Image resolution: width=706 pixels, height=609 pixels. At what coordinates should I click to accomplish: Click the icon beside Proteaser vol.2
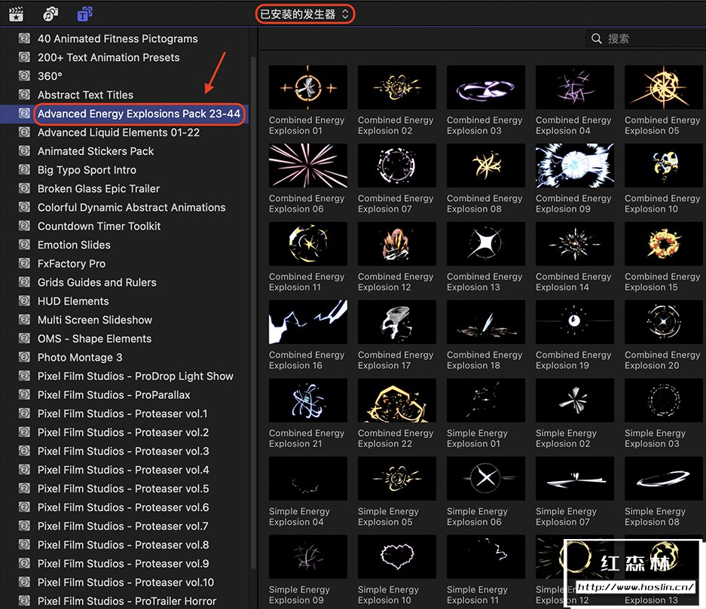tap(24, 432)
